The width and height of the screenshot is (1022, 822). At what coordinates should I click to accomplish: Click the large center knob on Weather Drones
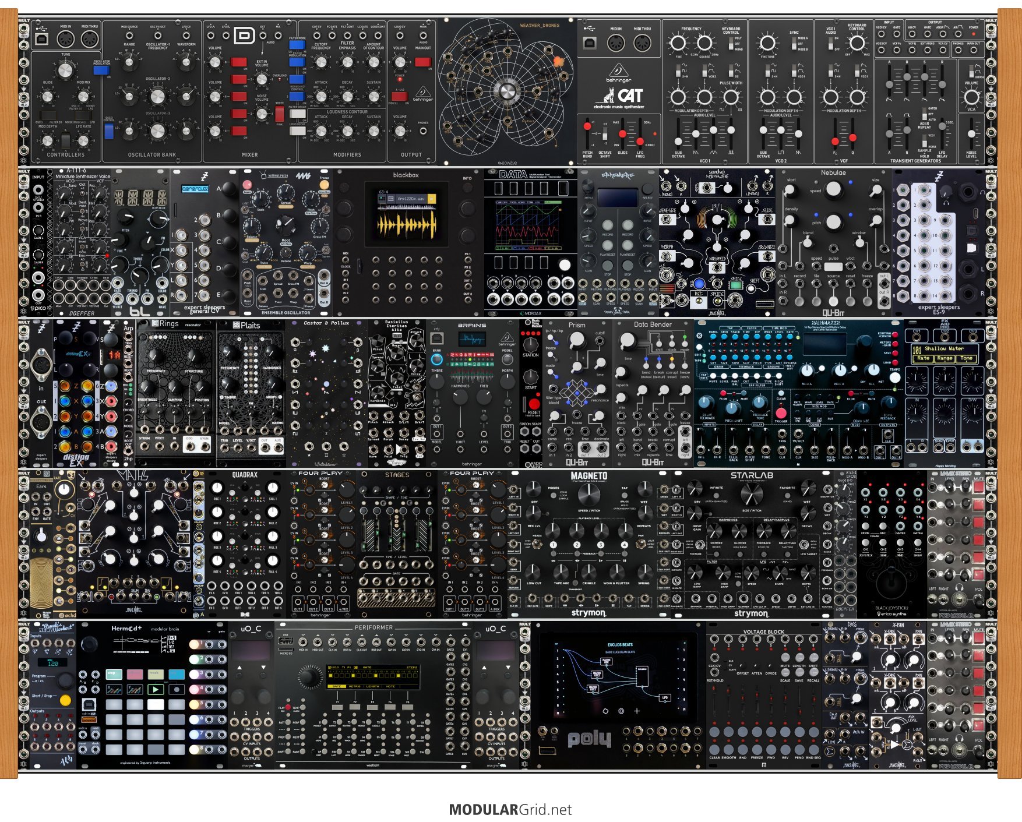507,91
